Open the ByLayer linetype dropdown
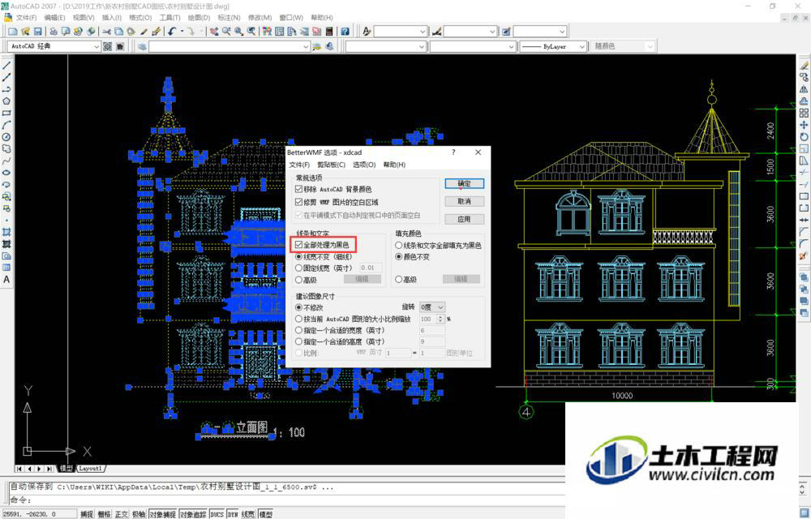Viewport: 811px width, 519px height. point(553,46)
